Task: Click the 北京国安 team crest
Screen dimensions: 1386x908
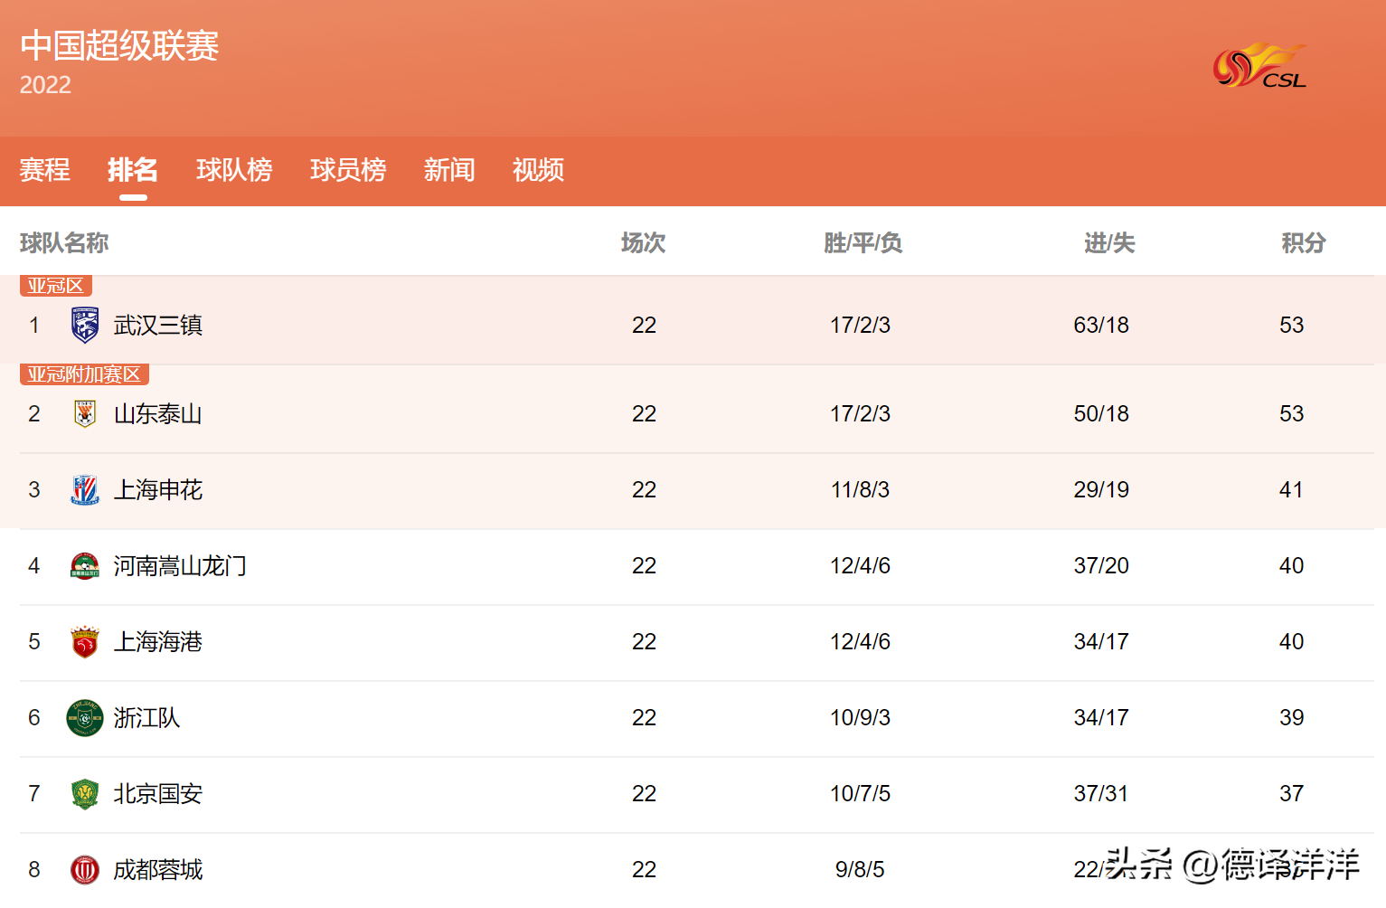Action: [85, 793]
